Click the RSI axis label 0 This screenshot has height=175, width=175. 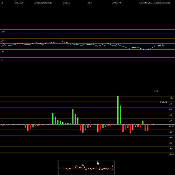(x=2, y=60)
